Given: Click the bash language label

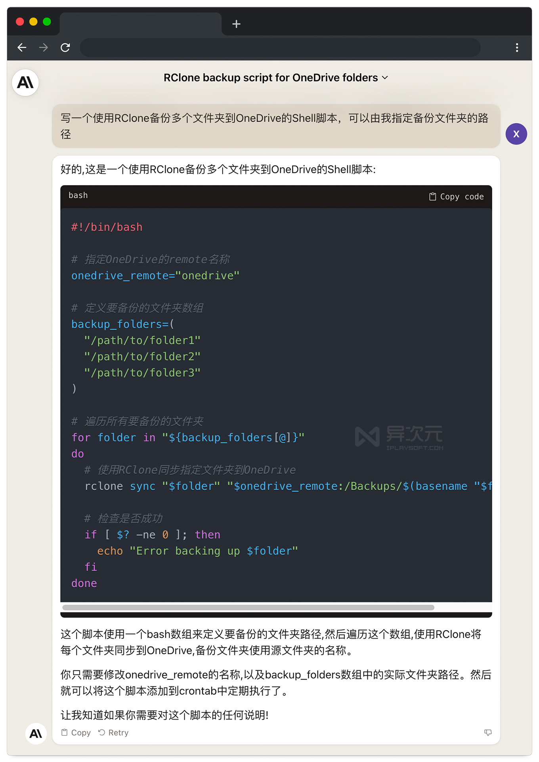Looking at the screenshot, I should point(78,195).
